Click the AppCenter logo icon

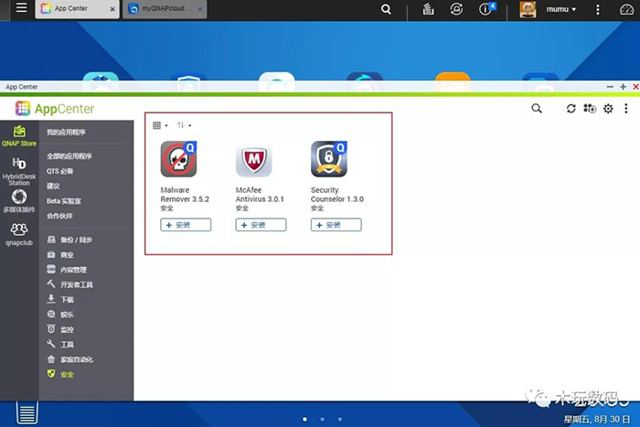[23, 109]
